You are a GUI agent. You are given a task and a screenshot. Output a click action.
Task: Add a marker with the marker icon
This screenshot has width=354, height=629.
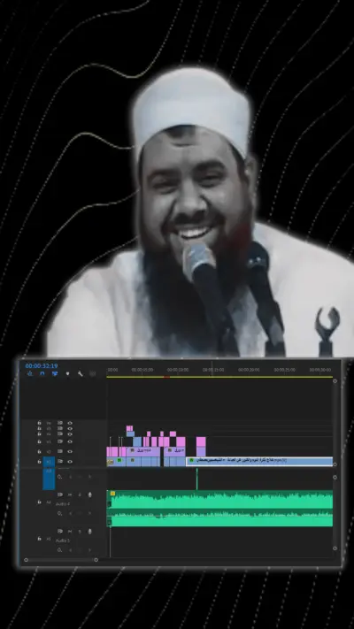[67, 373]
